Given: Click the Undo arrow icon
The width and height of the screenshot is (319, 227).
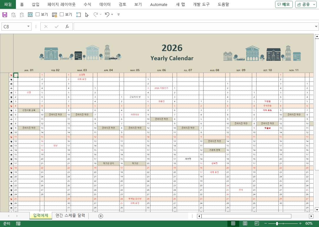Looking at the screenshot, I should 107,14.
